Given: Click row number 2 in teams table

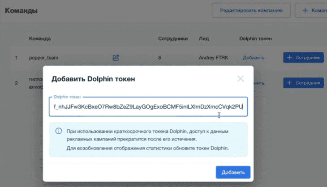Looking at the screenshot, I should (x=16, y=83).
